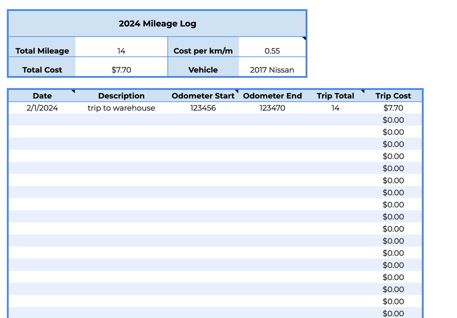Select the Odometer End column header

pos(272,96)
